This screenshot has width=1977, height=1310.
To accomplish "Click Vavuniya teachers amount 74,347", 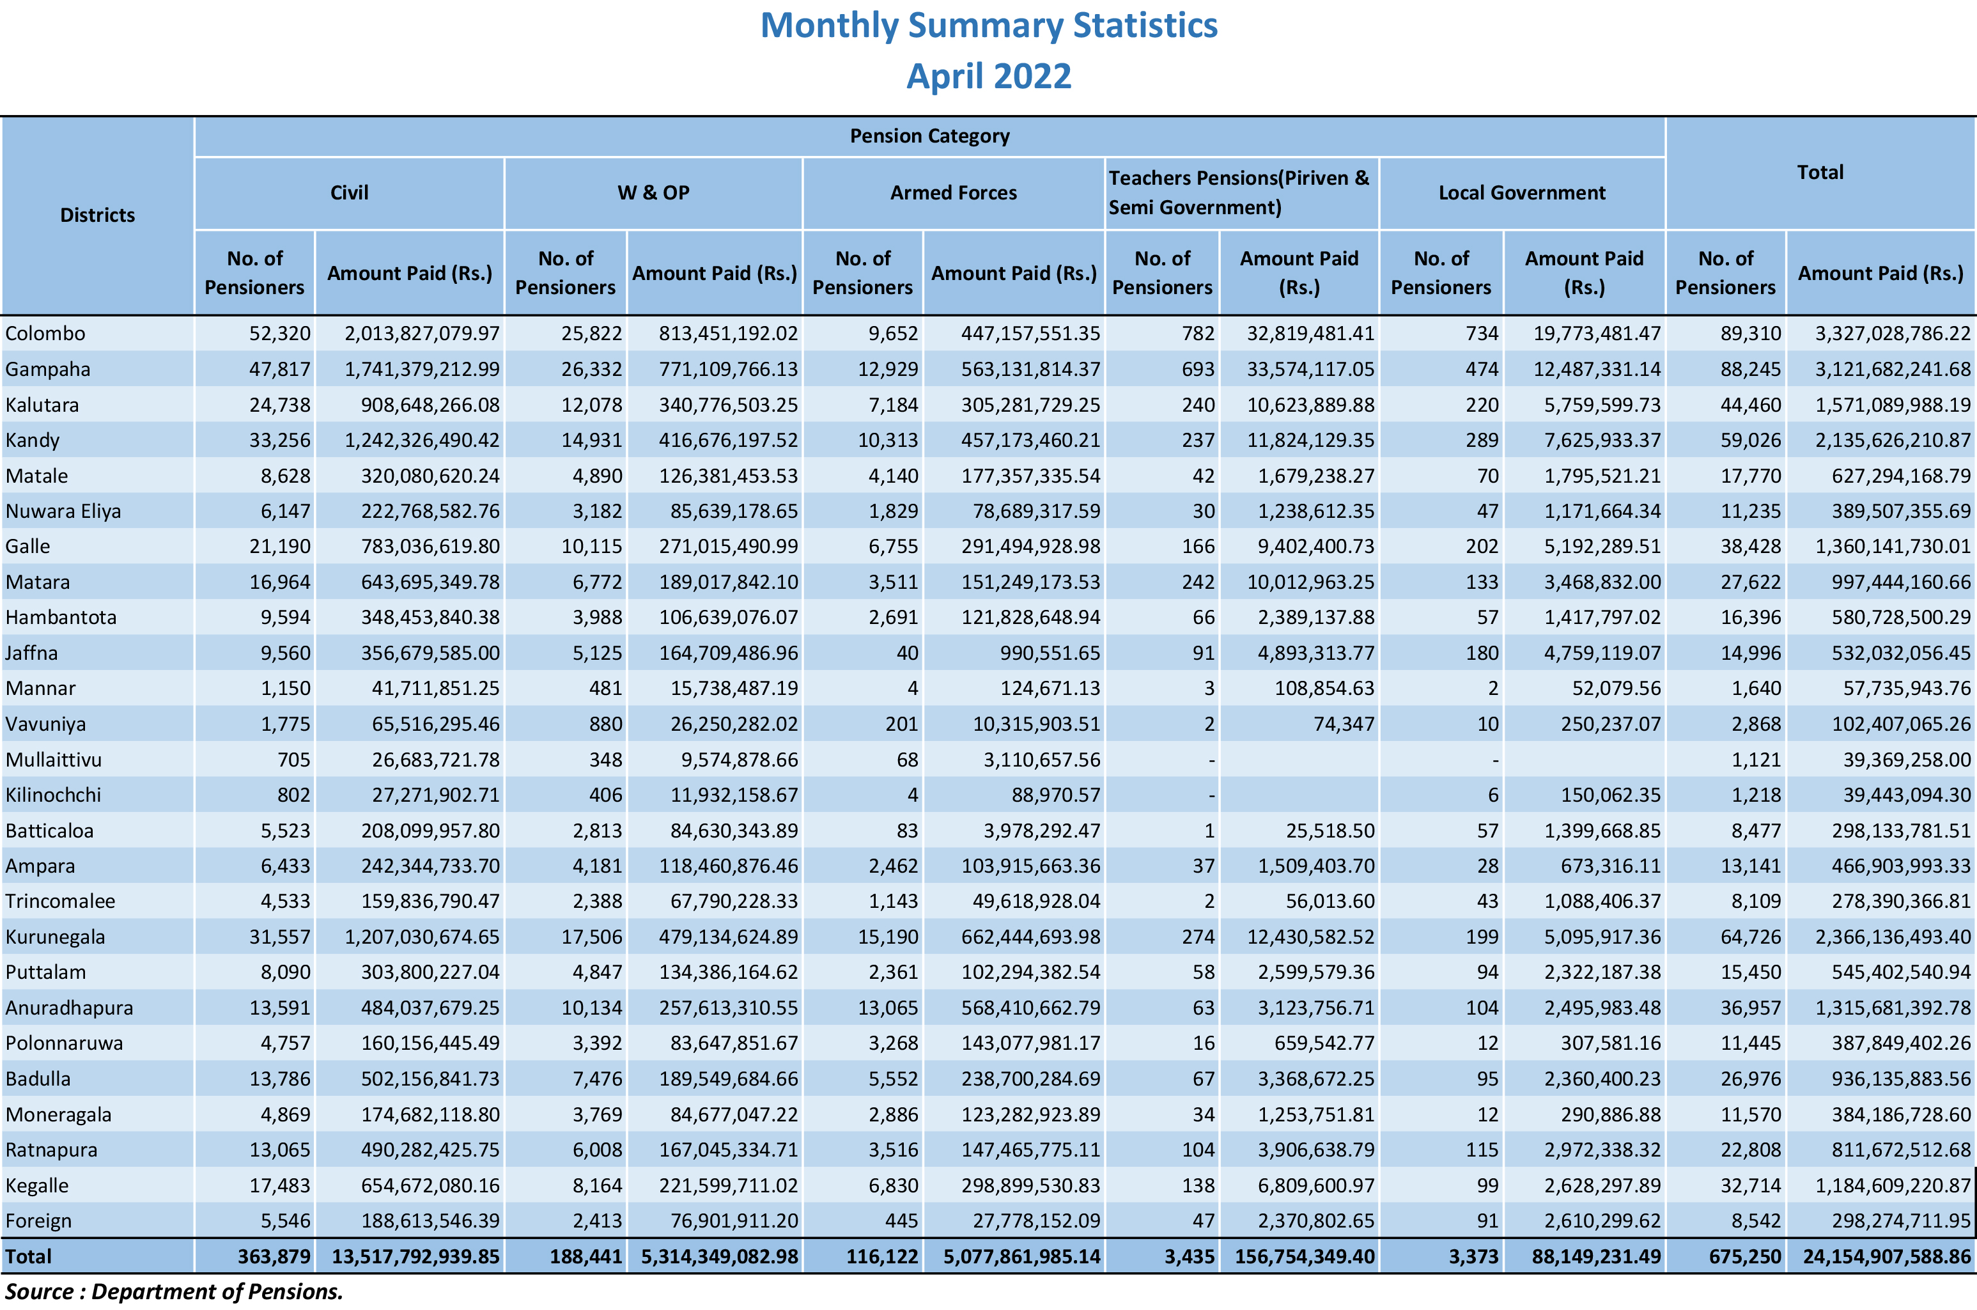I will [x=1344, y=724].
